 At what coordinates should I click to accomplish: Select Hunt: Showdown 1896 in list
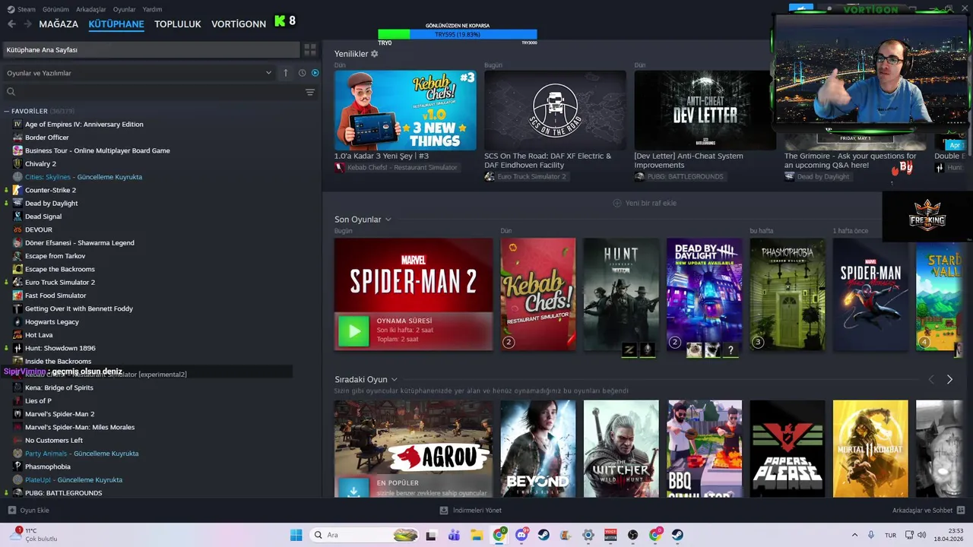pyautogui.click(x=60, y=348)
